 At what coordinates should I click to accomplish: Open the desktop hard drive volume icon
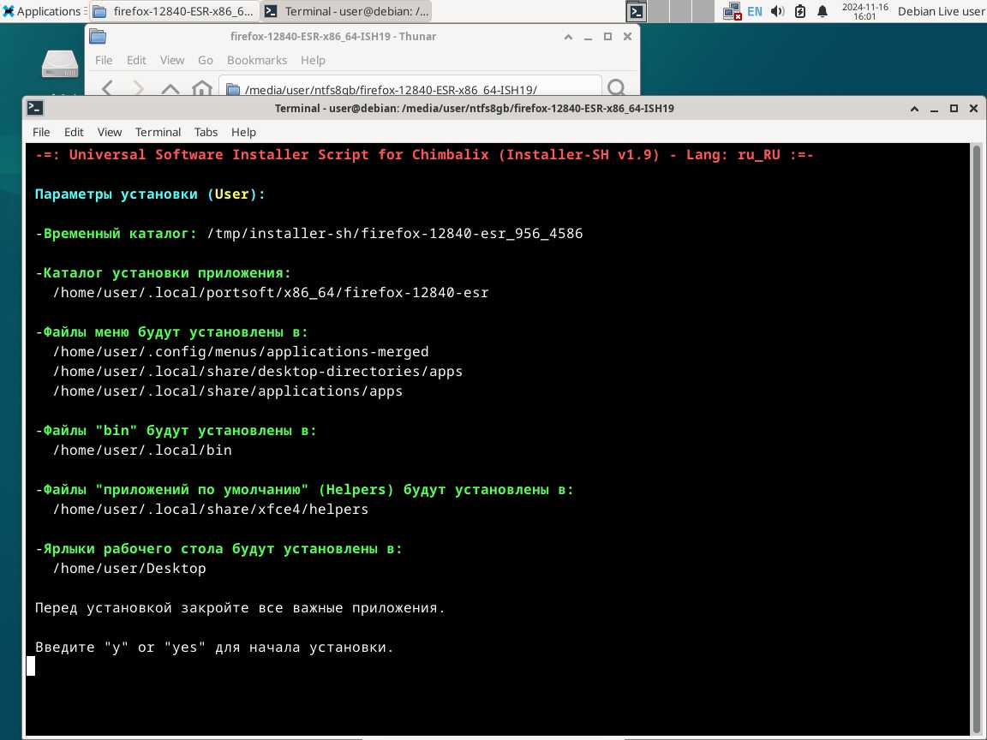click(x=60, y=63)
